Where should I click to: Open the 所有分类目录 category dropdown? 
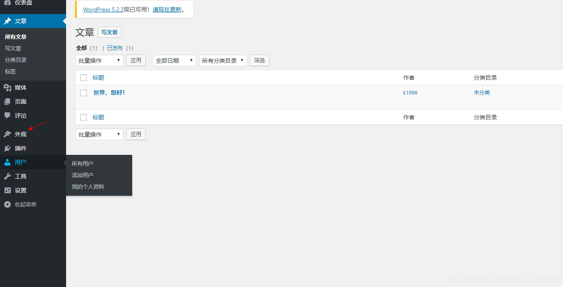[223, 60]
